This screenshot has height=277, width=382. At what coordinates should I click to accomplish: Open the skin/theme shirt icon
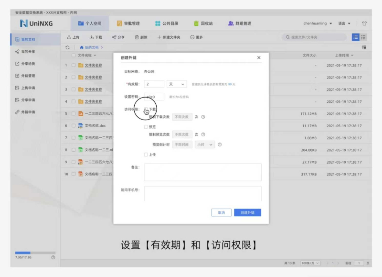(364, 23)
